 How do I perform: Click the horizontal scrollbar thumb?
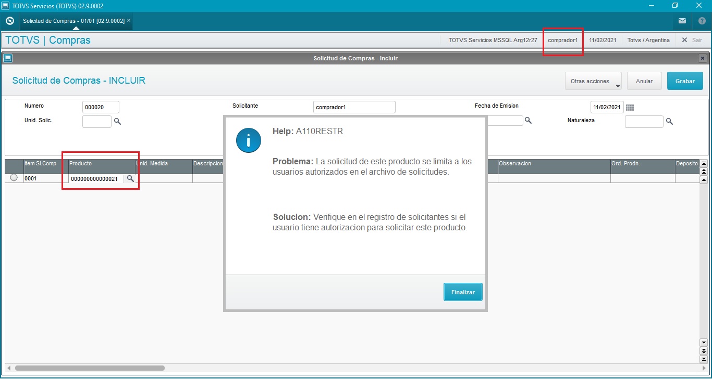point(90,368)
